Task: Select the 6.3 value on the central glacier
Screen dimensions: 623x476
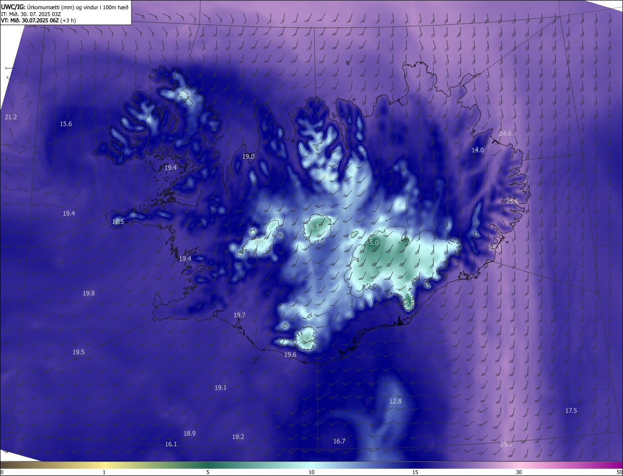Action: pyautogui.click(x=314, y=227)
